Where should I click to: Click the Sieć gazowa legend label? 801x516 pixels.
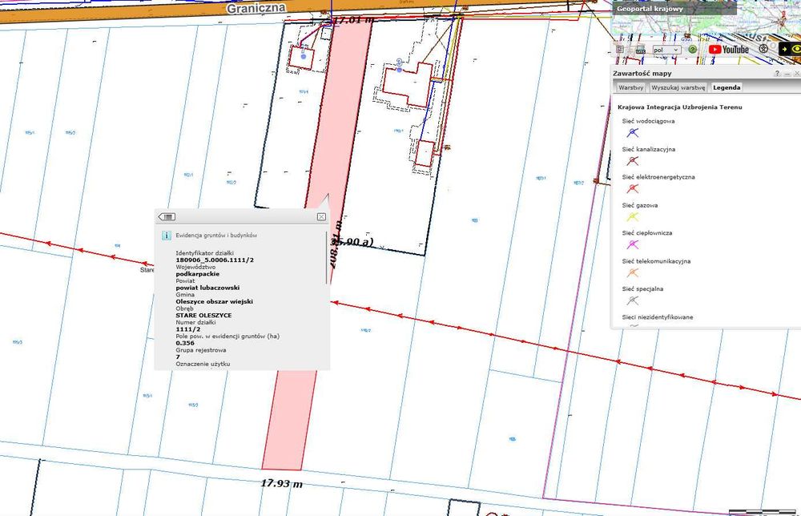(x=639, y=205)
